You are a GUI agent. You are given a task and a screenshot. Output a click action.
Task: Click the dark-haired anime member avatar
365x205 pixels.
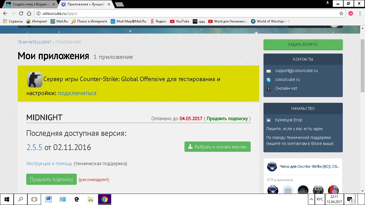[303, 190]
